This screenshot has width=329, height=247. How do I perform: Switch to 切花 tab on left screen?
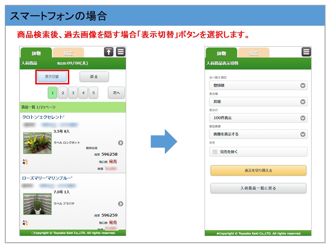click(68, 53)
